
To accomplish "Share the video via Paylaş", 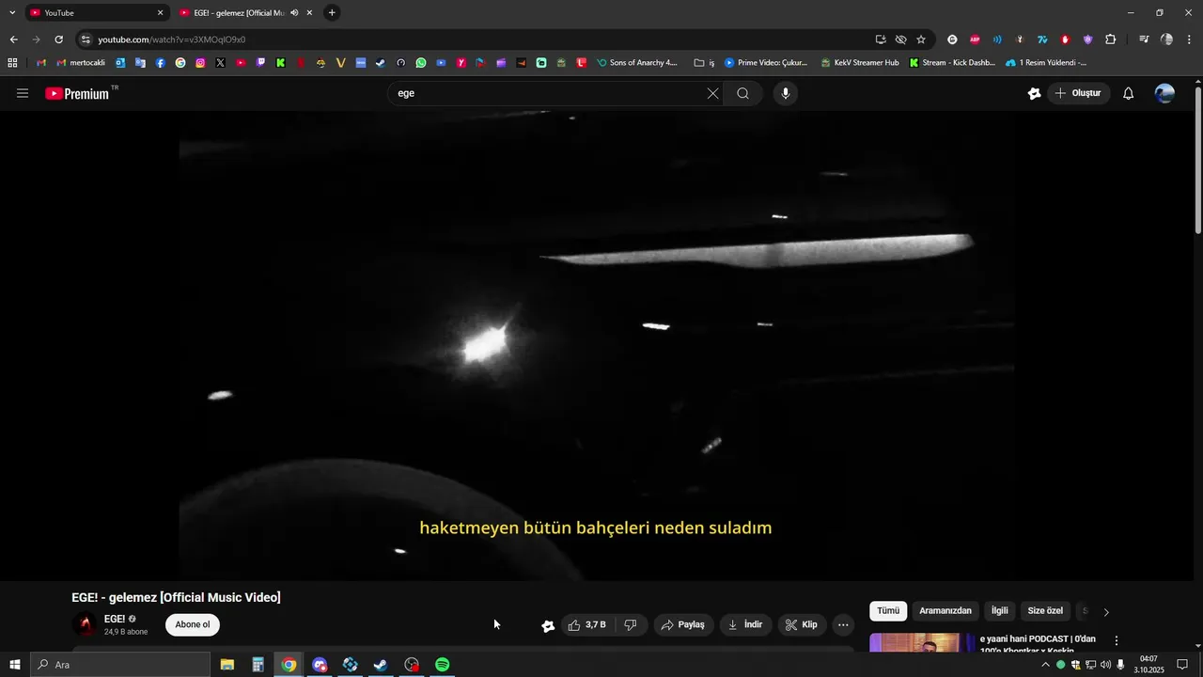I will click(x=683, y=624).
